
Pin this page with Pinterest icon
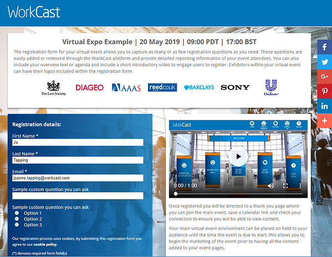(x=324, y=91)
